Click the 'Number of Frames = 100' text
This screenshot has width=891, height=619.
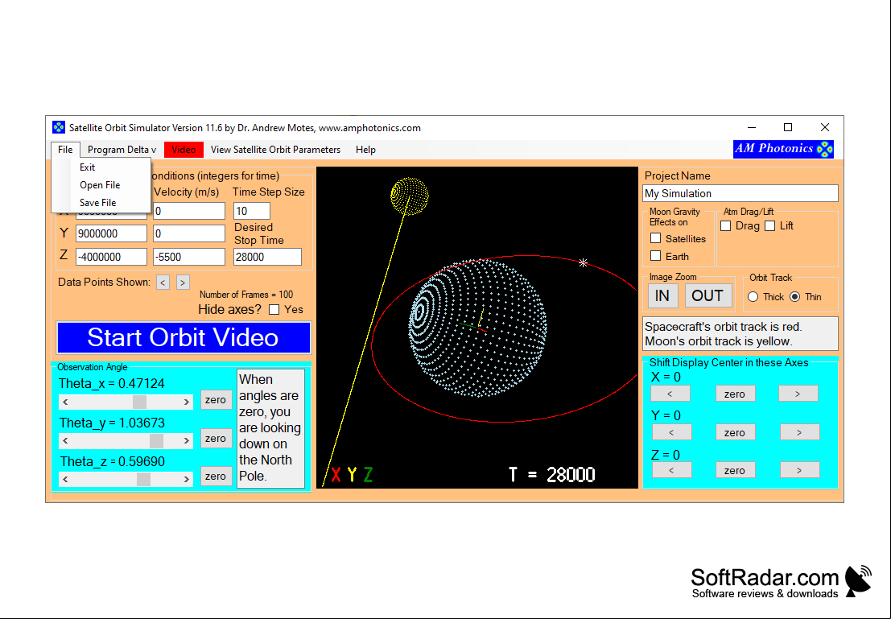pyautogui.click(x=246, y=295)
